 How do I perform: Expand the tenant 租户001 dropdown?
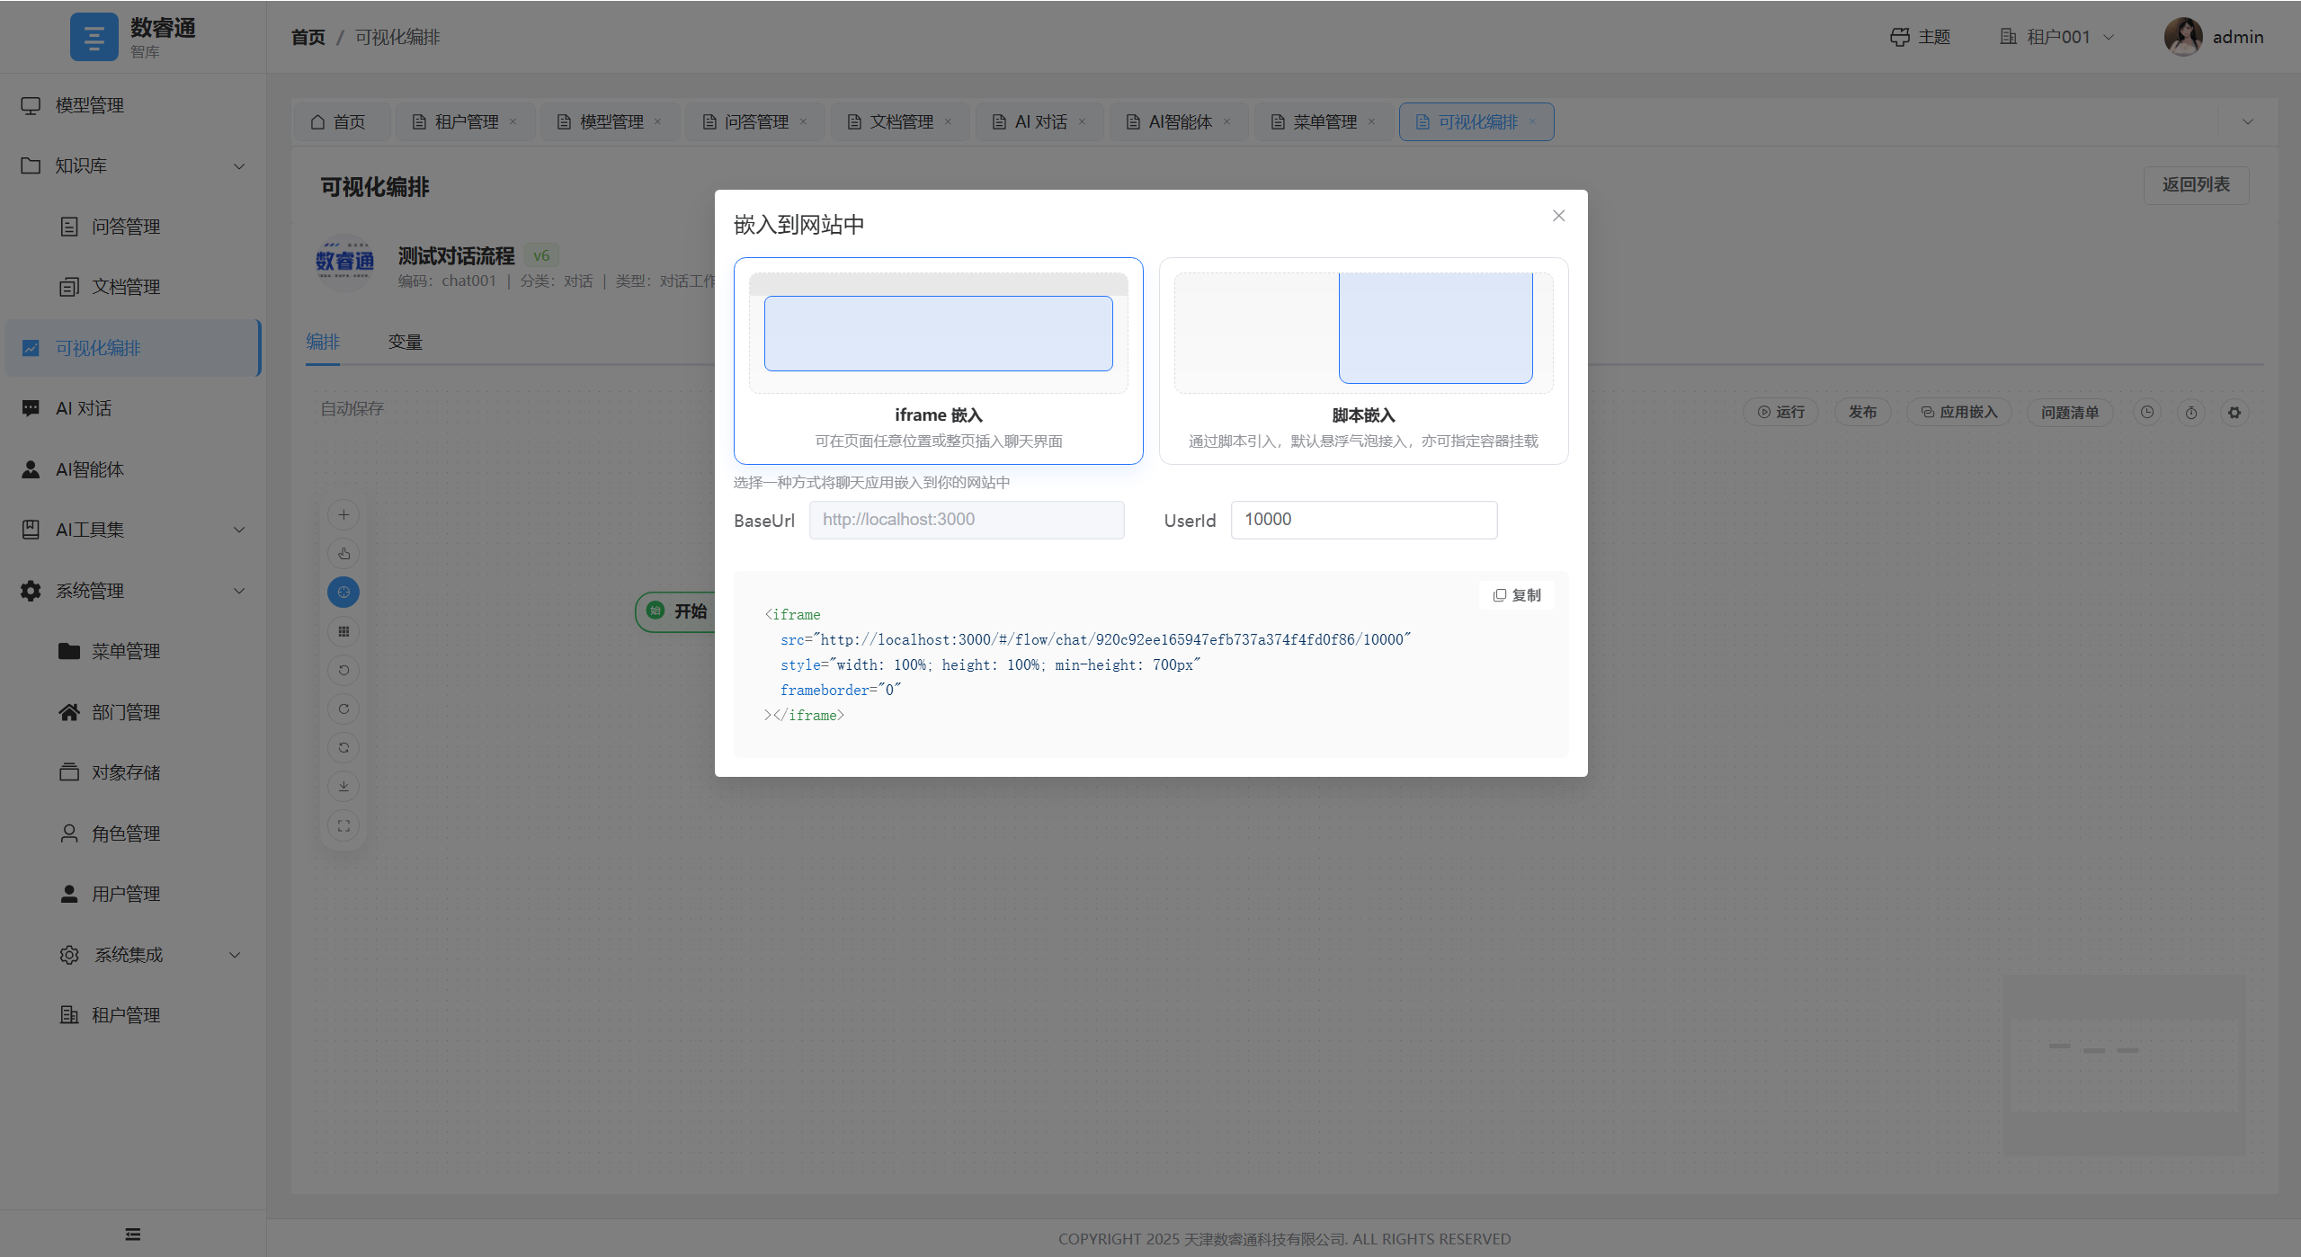2057,37
